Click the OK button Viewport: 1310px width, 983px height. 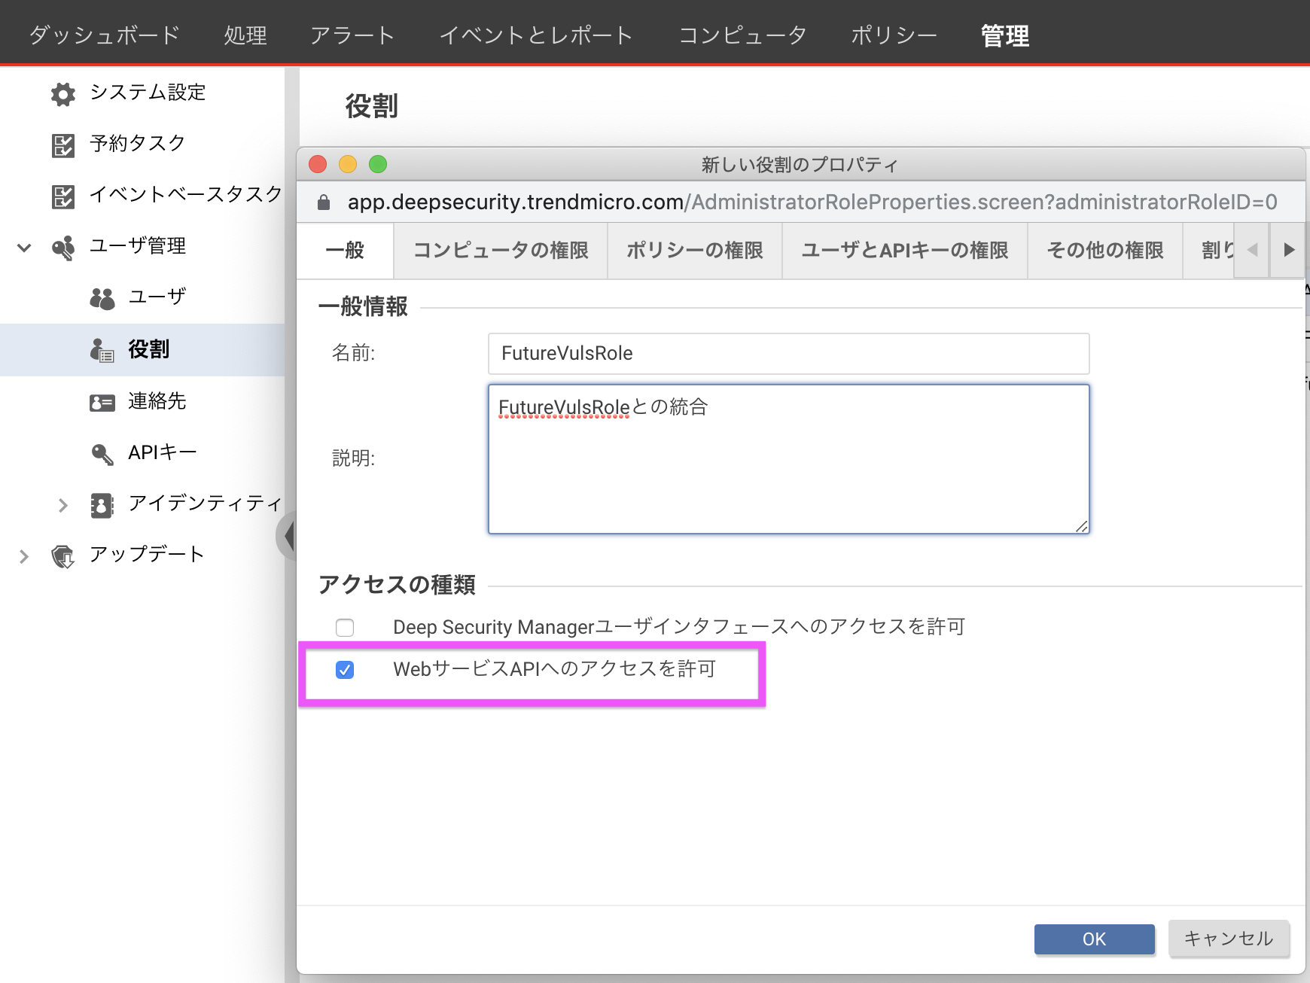[x=1094, y=939]
